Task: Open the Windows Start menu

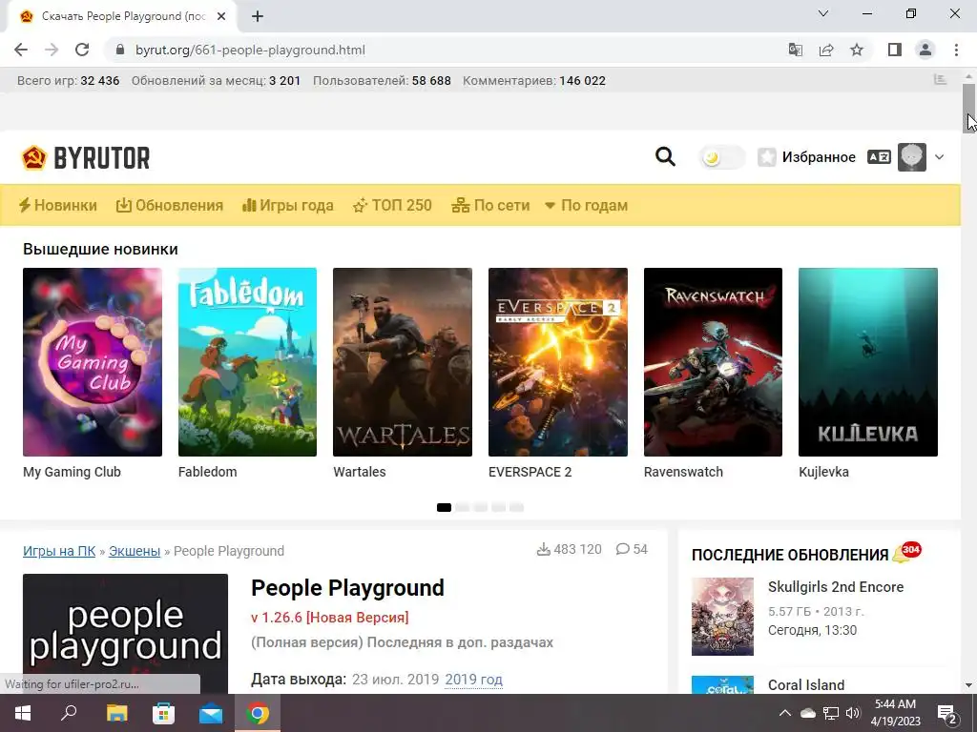Action: tap(23, 713)
